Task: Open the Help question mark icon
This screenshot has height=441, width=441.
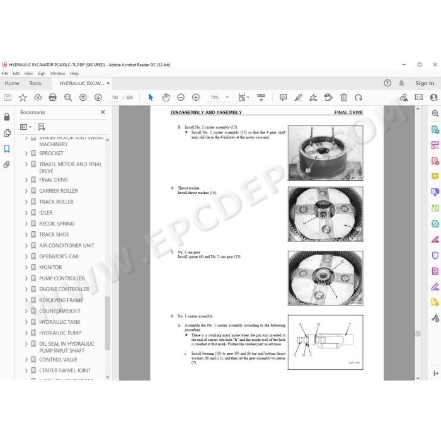Action: pos(387,83)
